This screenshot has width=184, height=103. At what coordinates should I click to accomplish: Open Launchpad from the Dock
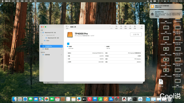click(20, 99)
